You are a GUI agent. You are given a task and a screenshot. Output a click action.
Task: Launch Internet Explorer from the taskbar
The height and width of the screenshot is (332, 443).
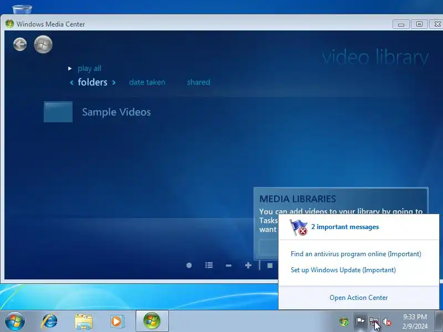point(50,321)
